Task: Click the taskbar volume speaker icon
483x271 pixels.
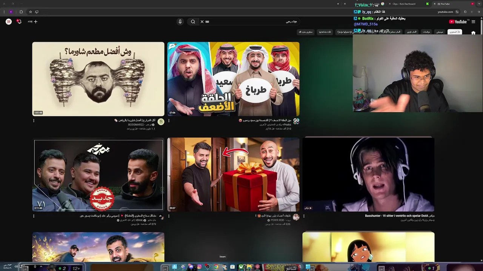Action: tap(15, 266)
